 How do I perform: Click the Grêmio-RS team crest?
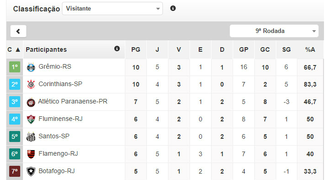pos(31,67)
